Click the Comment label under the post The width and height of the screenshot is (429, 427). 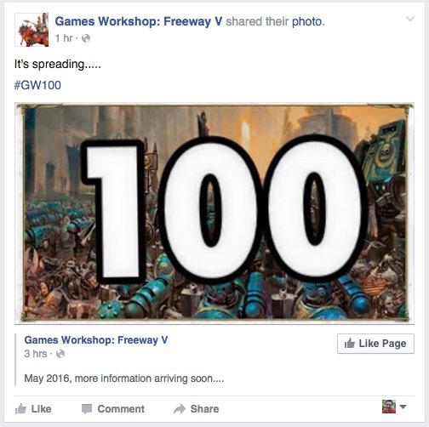[x=121, y=409]
